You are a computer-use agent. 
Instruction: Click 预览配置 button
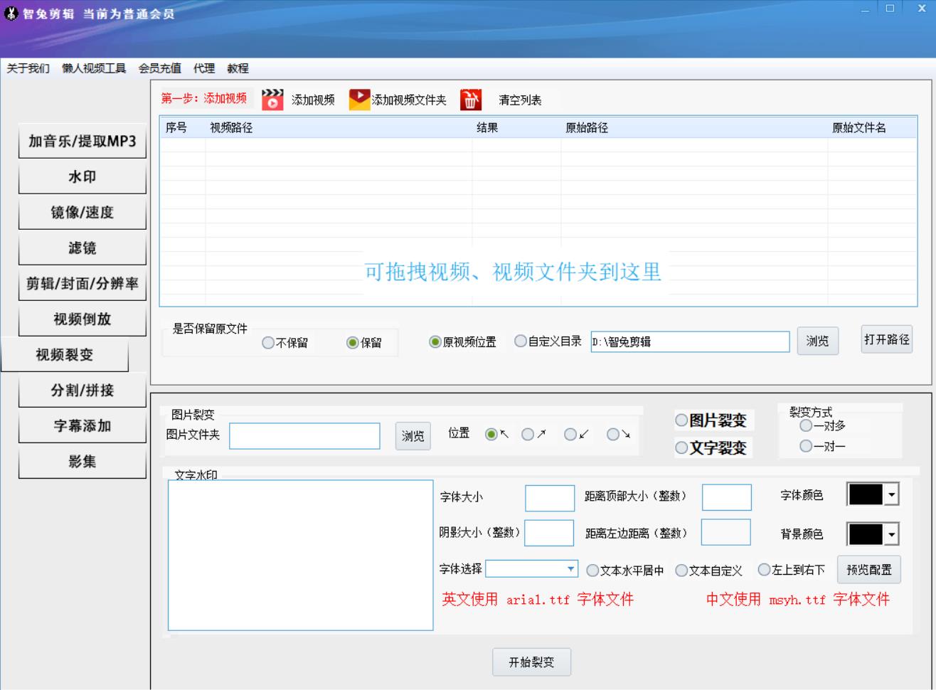[869, 570]
